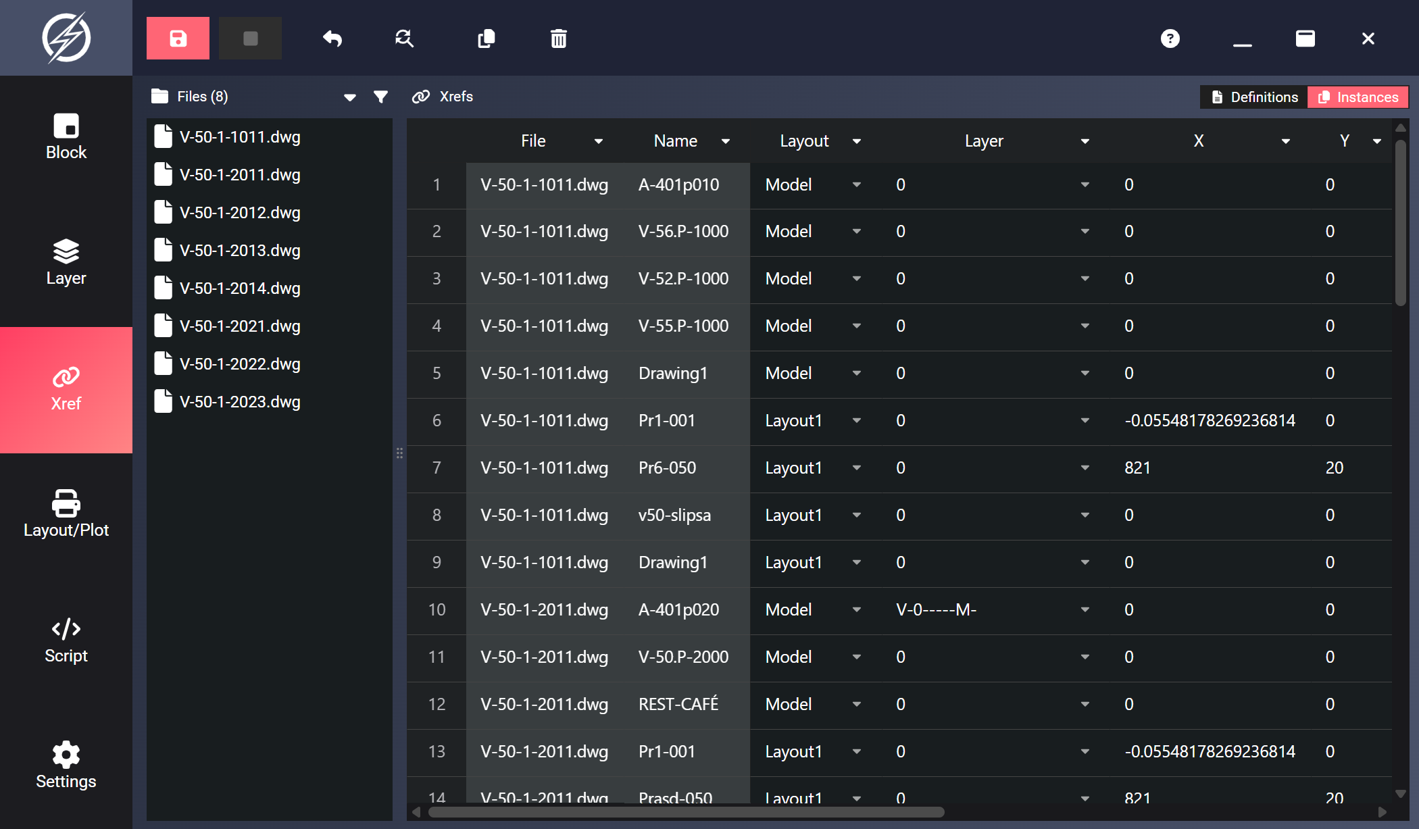Click the find and replace icon
Viewport: 1419px width, 829px height.
[404, 39]
